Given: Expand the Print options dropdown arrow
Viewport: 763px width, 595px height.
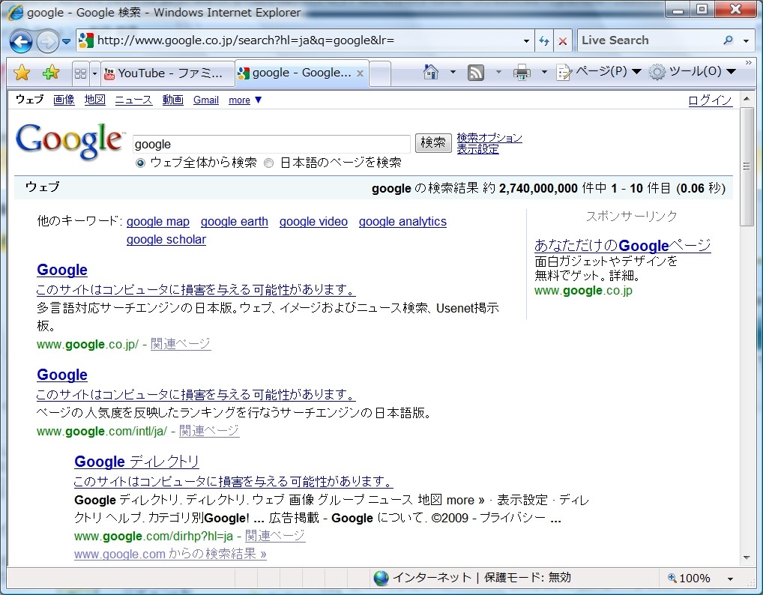Looking at the screenshot, I should coord(544,72).
